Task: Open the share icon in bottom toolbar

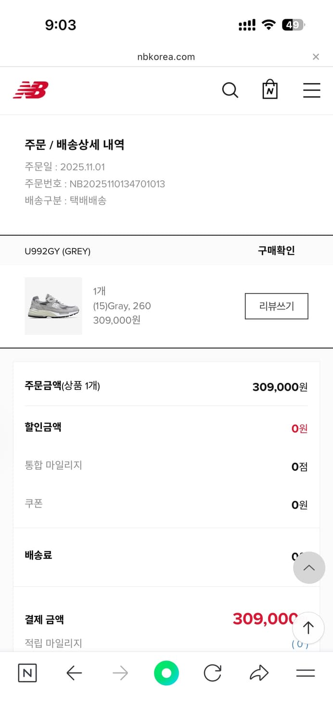Action: 259,673
